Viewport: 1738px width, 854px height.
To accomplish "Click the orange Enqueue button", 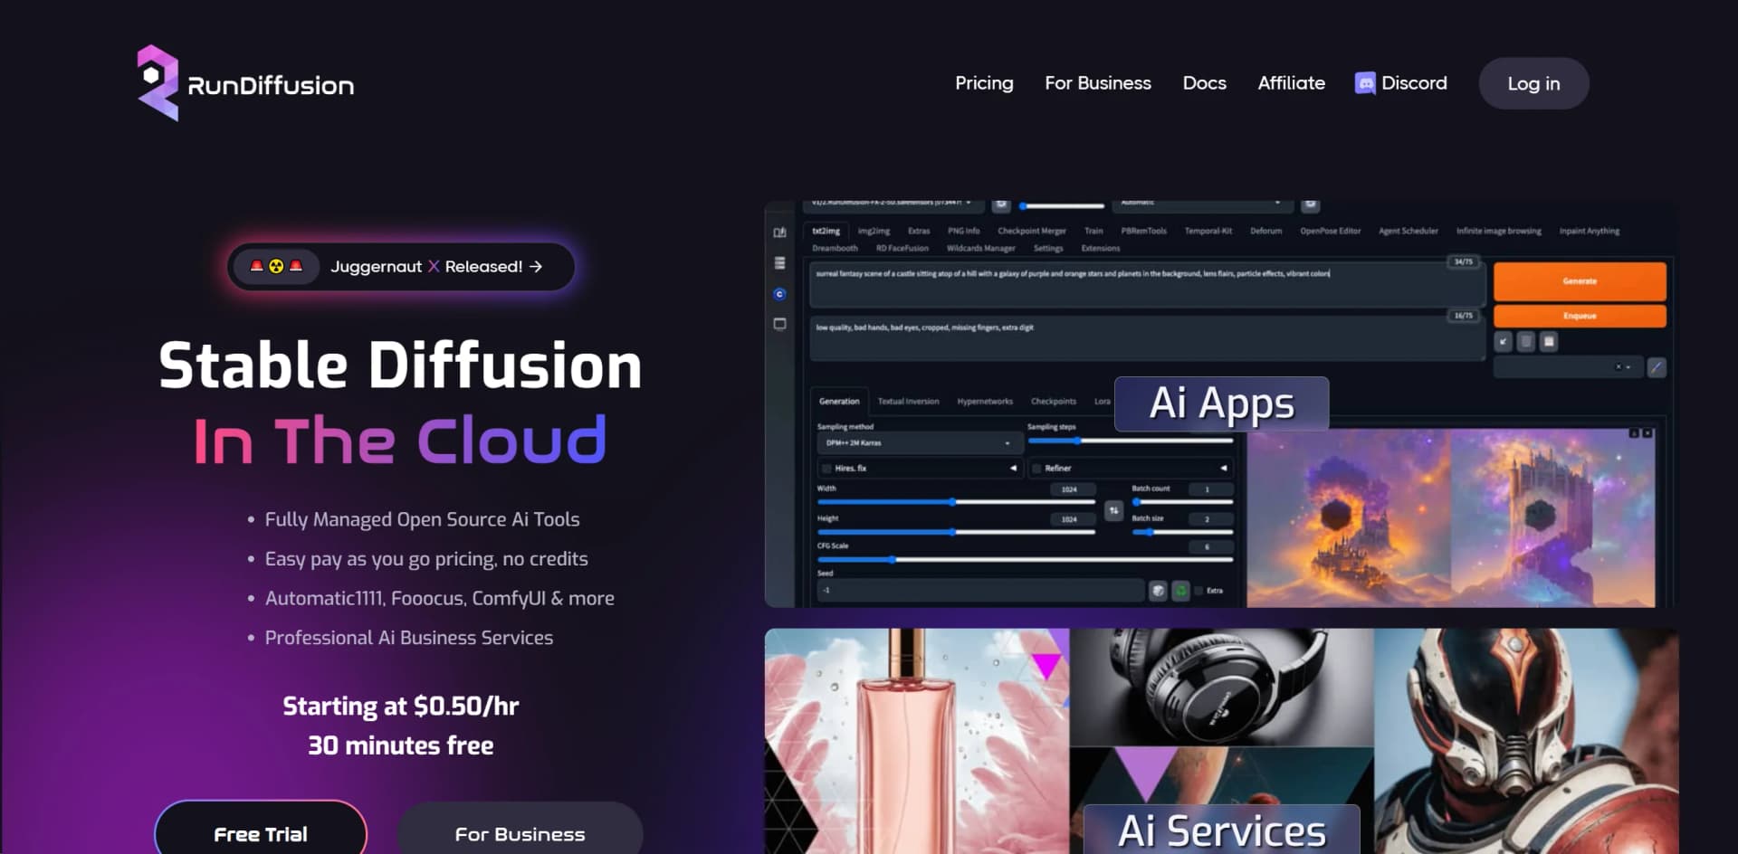I will tap(1580, 316).
